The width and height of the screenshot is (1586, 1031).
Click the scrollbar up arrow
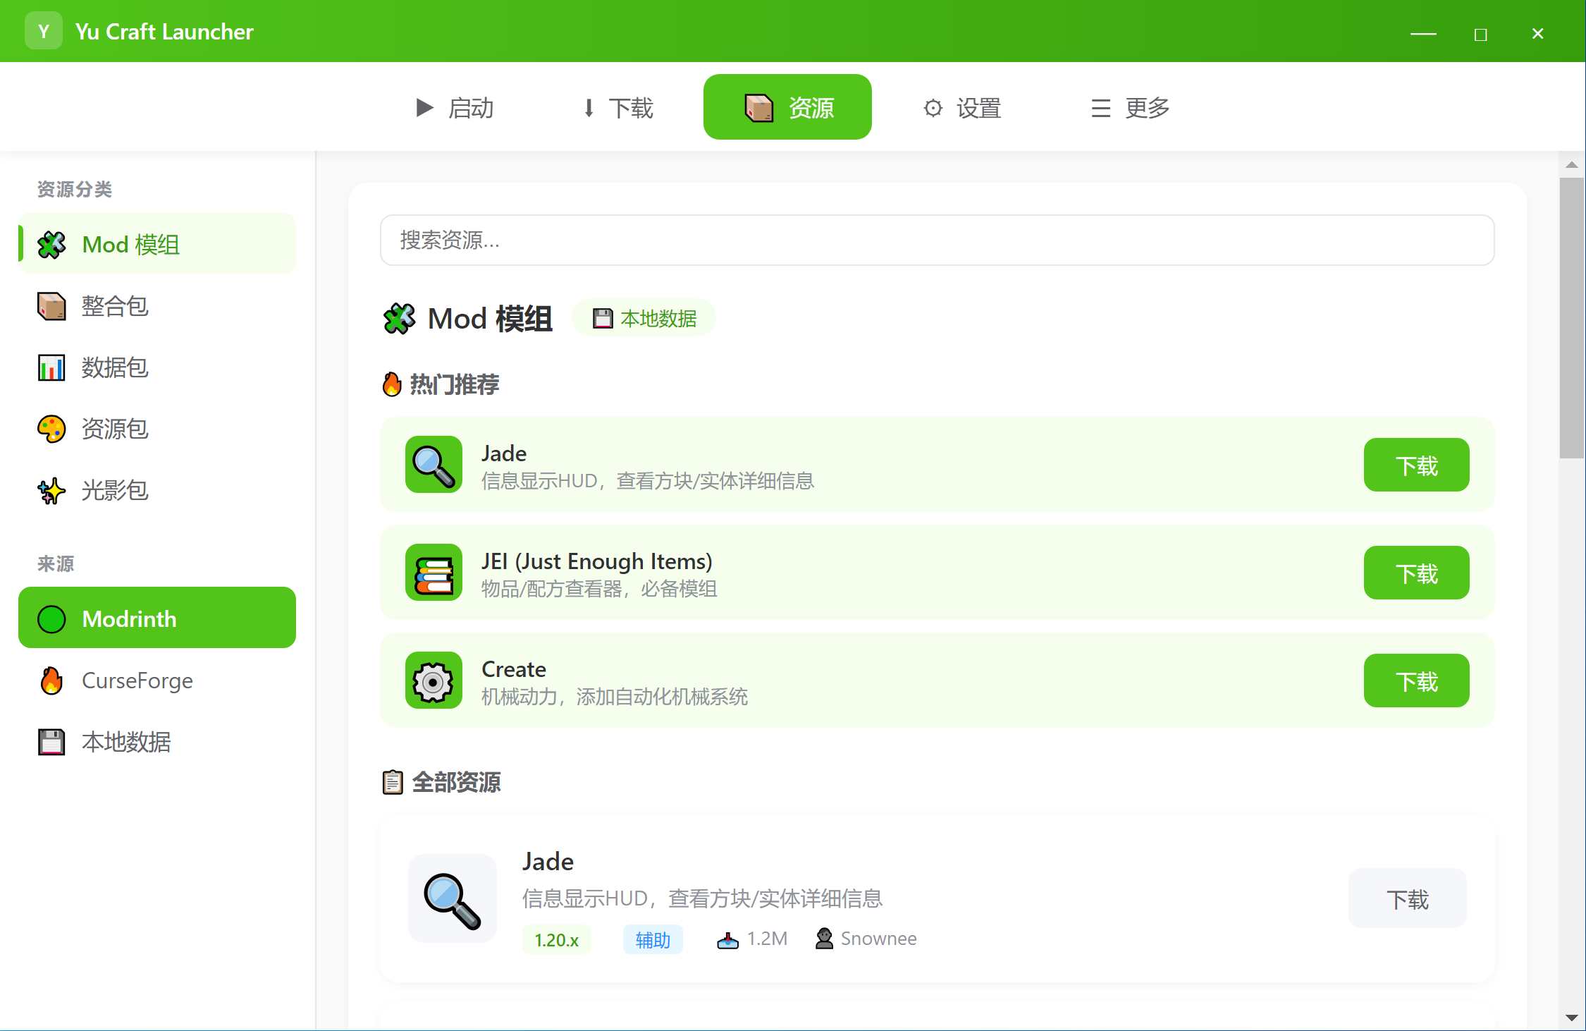point(1571,164)
